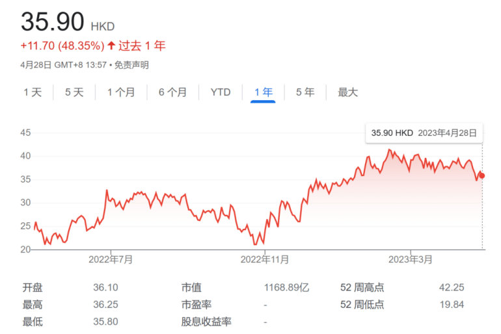Screen dimensions: 501x334
Task: Click the 35.90 HKD date tooltip
Action: [x=424, y=133]
